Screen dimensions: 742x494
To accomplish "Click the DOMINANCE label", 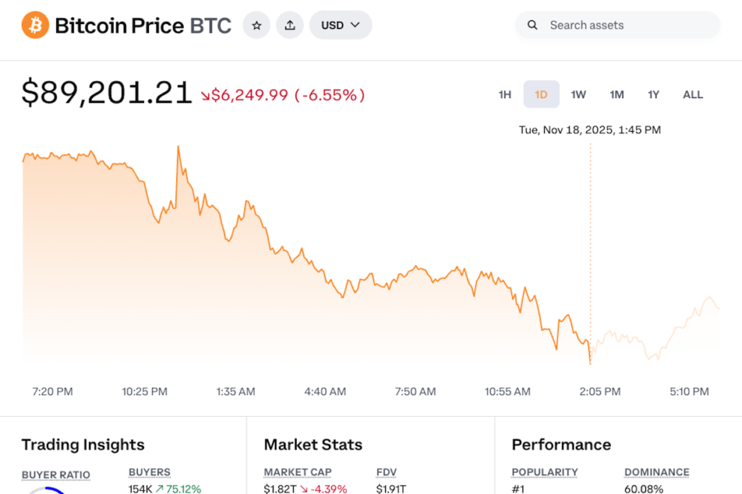I will coord(657,472).
